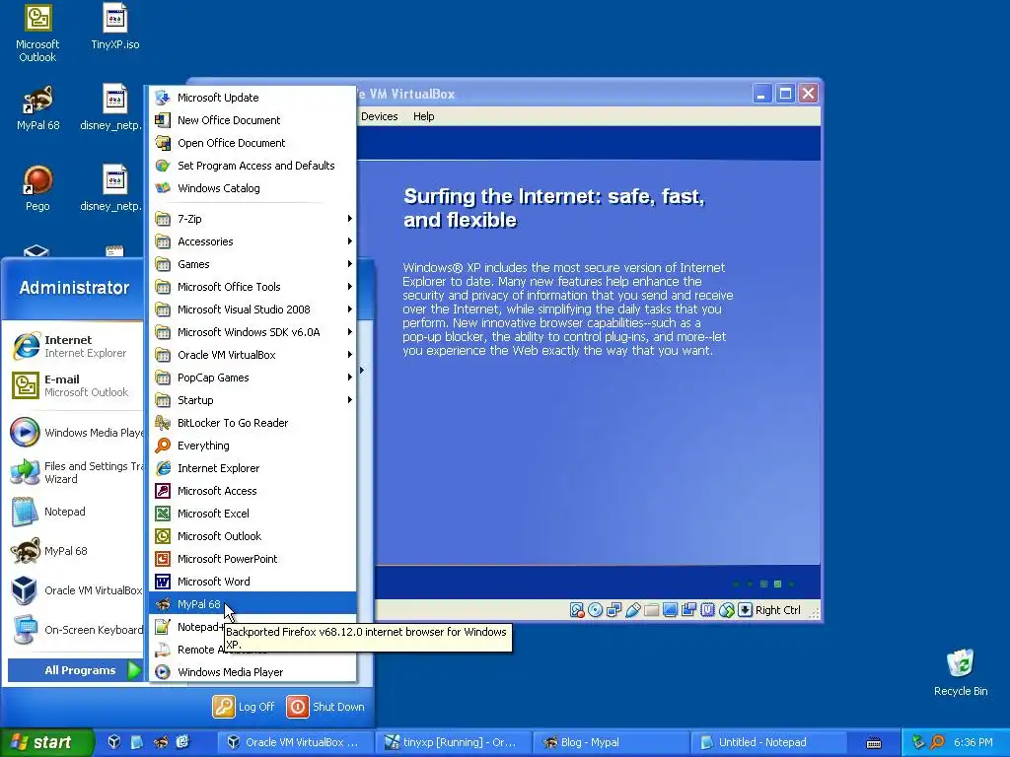Viewport: 1010px width, 757px height.
Task: Choose Open Office Document entry
Action: click(x=253, y=143)
